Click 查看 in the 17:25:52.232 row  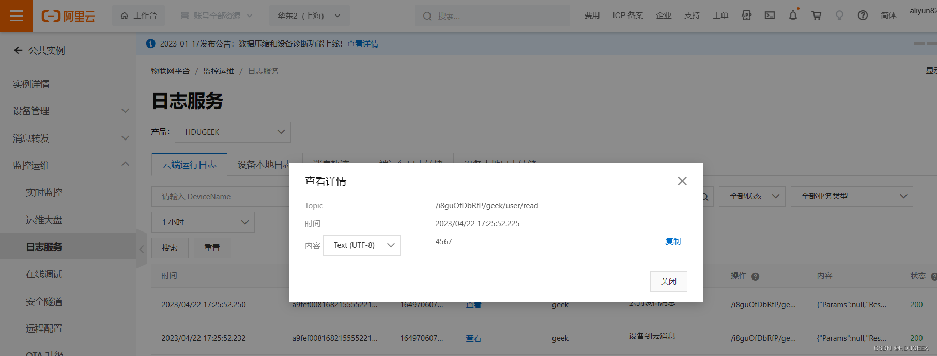click(473, 338)
